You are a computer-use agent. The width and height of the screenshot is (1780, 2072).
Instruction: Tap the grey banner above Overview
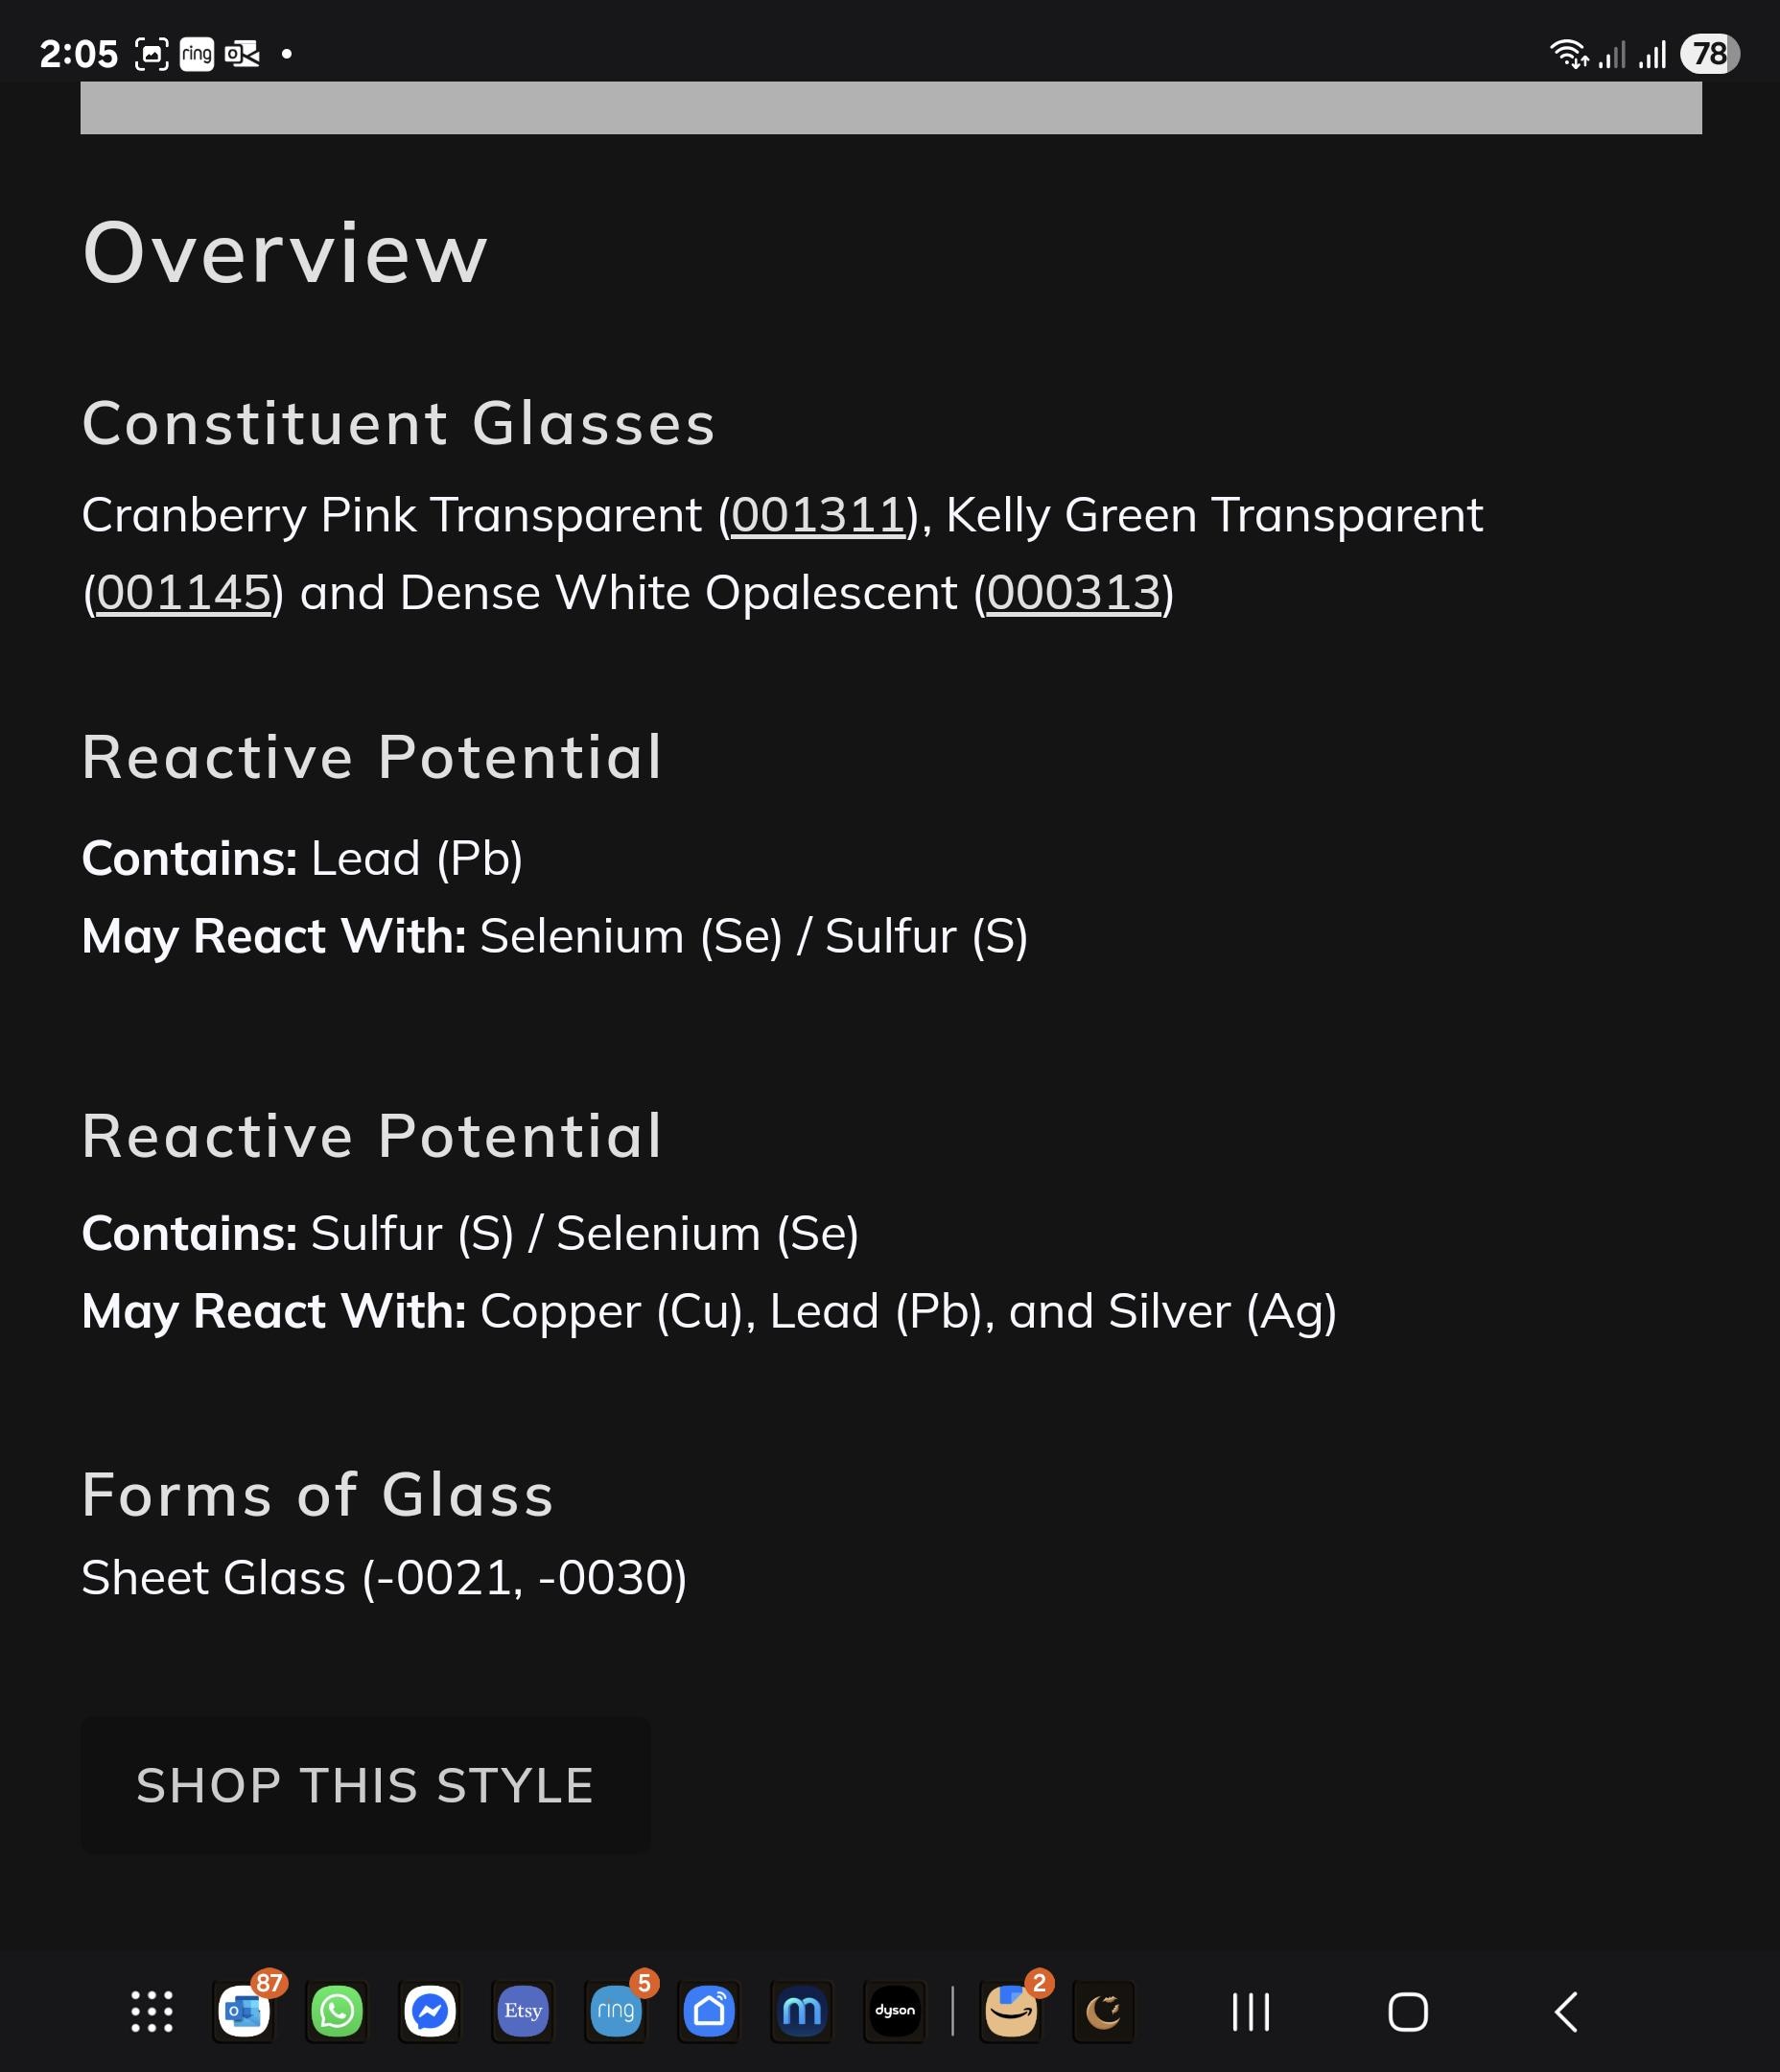[891, 108]
